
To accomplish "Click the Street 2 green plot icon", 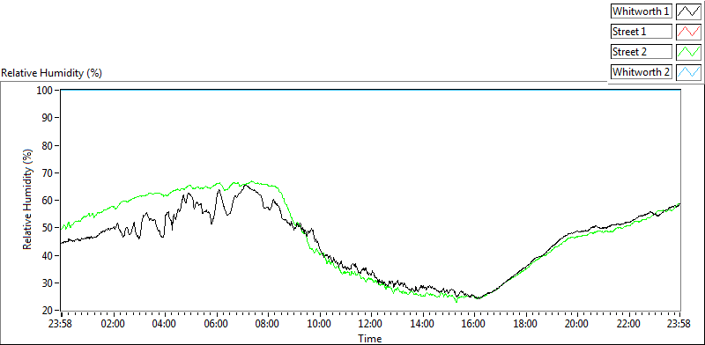I will (689, 52).
